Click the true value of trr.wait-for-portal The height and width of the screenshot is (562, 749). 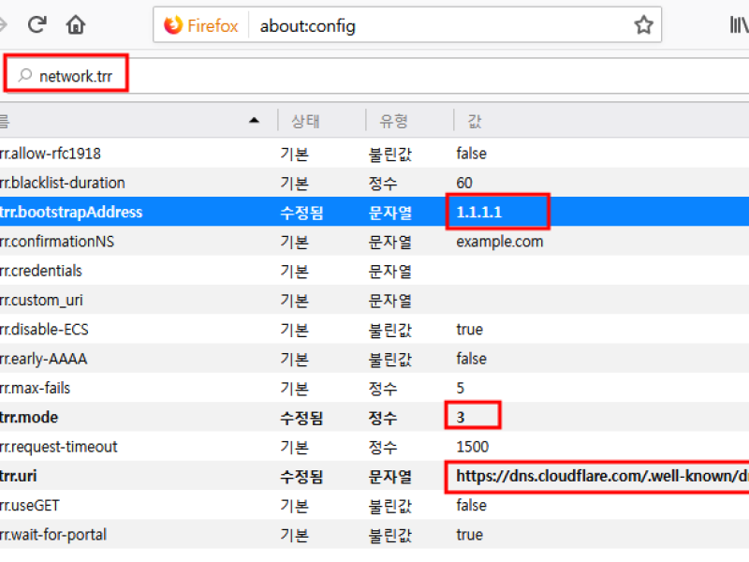(470, 534)
